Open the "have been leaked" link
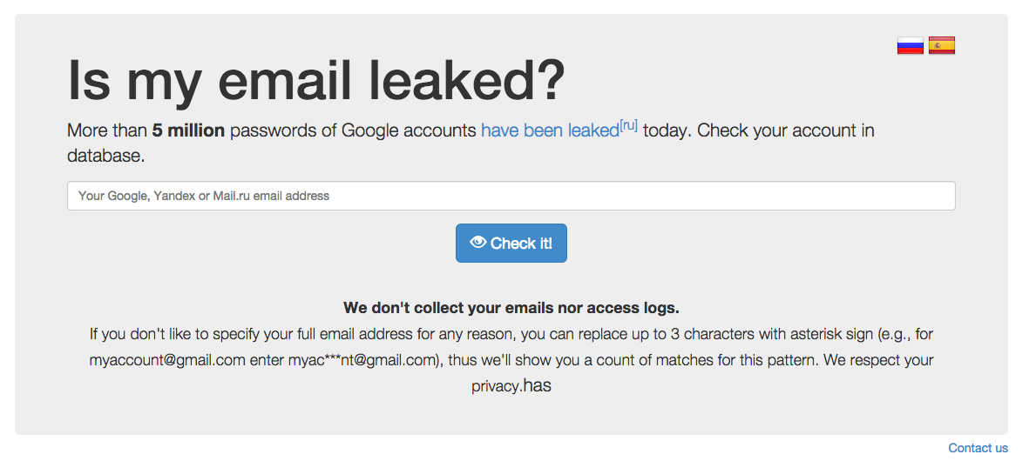The height and width of the screenshot is (461, 1036). pyautogui.click(x=550, y=130)
